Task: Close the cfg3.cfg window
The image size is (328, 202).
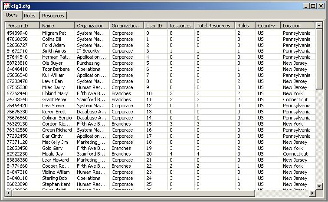Action: pyautogui.click(x=321, y=6)
